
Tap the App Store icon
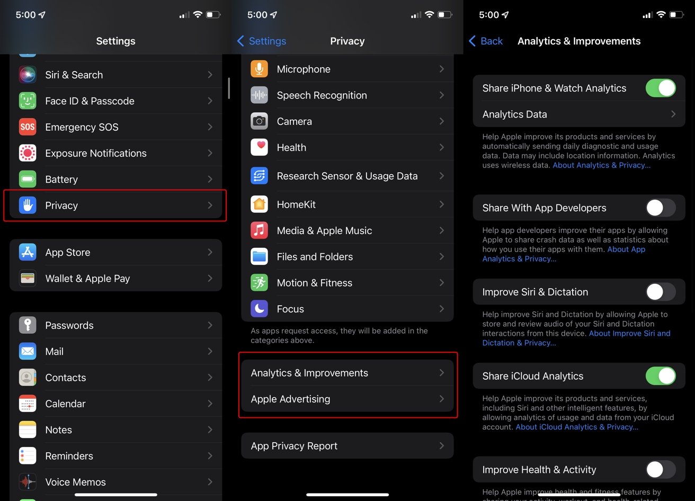tap(28, 253)
